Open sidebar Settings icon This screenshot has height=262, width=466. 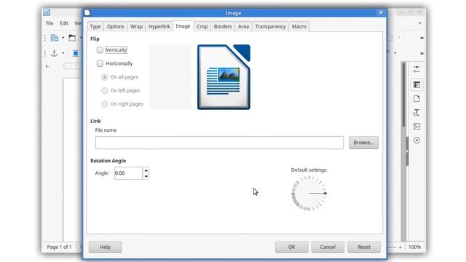416,69
